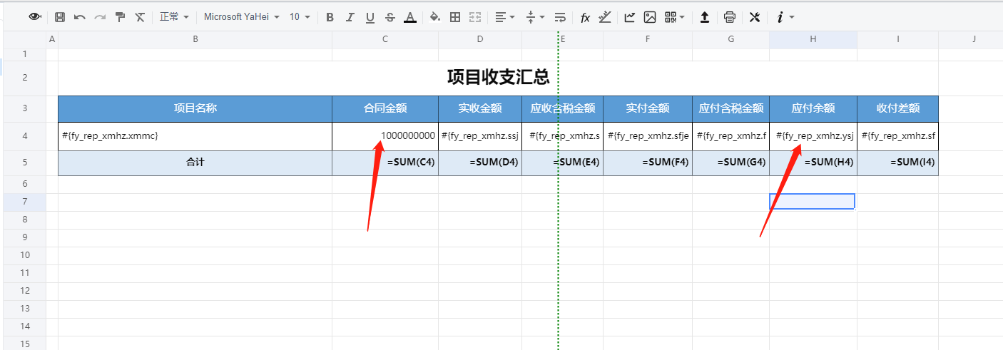The height and width of the screenshot is (350, 1003).
Task: Toggle text wrapping icon
Action: [560, 17]
